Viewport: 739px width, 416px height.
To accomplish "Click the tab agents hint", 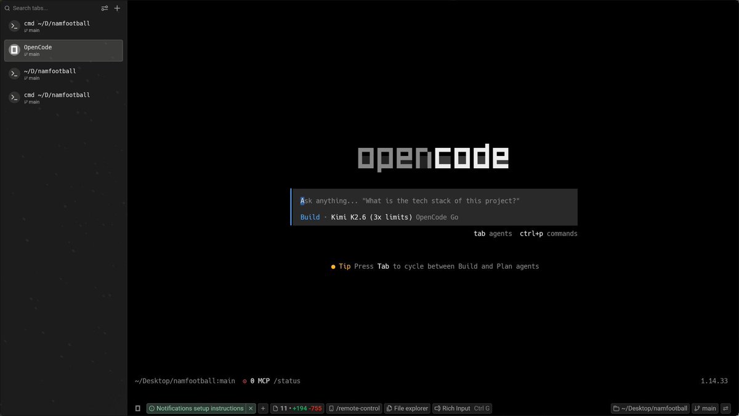I will (493, 234).
